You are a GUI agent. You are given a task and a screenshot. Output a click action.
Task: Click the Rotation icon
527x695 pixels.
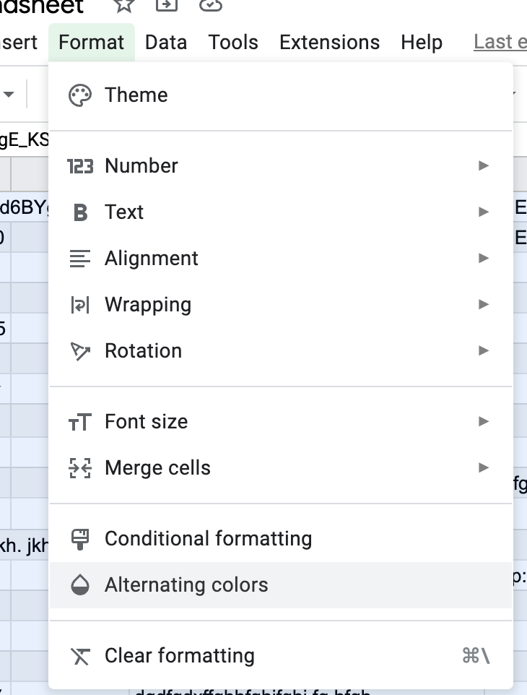point(80,351)
